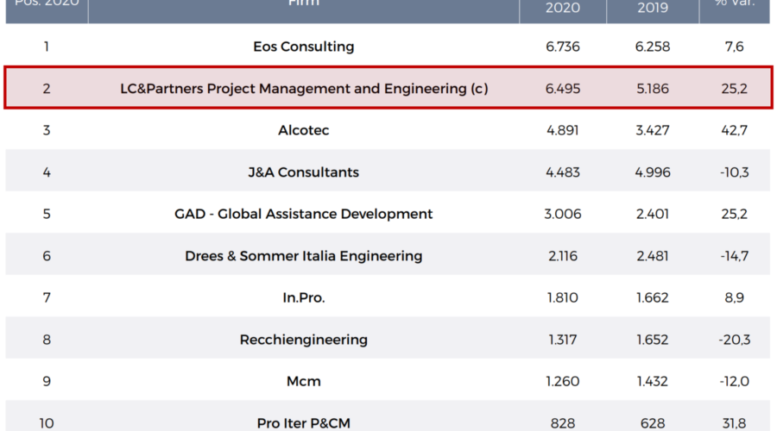Viewport: 777px width, 431px height.
Task: Select the 828 value for Pro Iter P&CM
Action: point(562,423)
